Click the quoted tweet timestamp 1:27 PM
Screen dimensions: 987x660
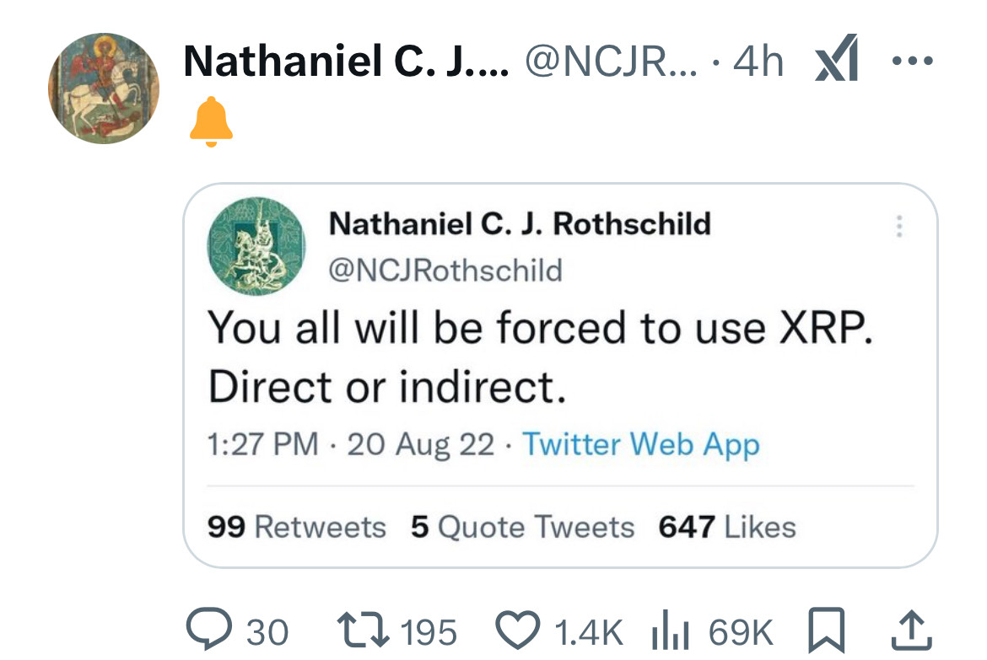262,443
